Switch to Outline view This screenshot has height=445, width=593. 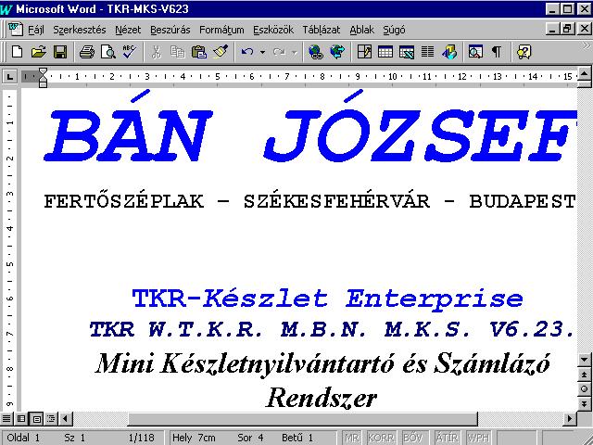point(51,418)
